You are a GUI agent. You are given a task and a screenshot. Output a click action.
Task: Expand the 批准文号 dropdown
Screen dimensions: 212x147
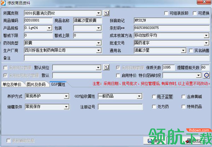(x=206, y=43)
